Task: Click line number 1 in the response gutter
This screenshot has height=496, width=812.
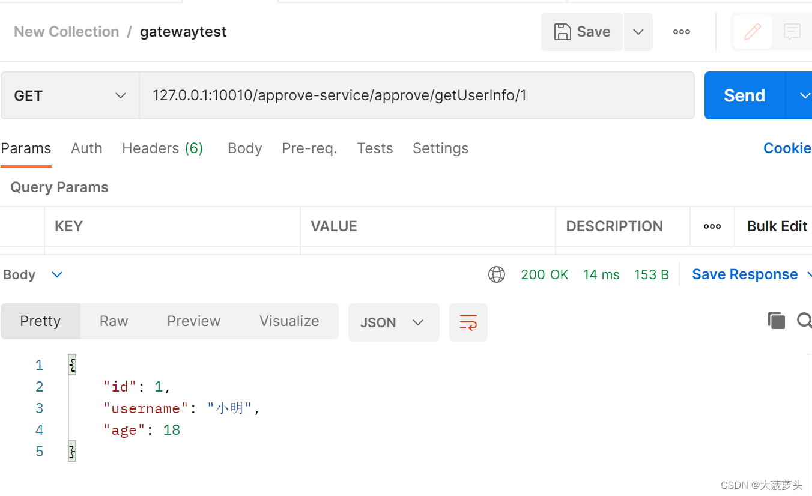Action: point(39,365)
